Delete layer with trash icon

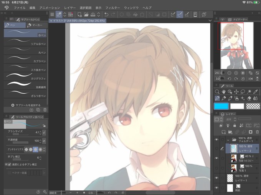(x=257, y=132)
